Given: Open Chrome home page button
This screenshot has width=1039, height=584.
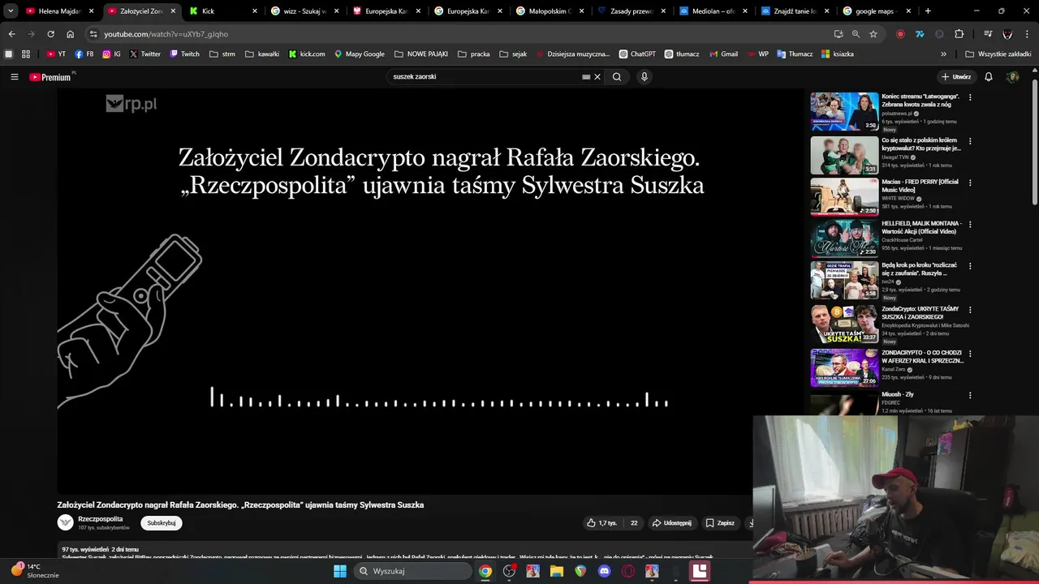Looking at the screenshot, I should pos(70,34).
